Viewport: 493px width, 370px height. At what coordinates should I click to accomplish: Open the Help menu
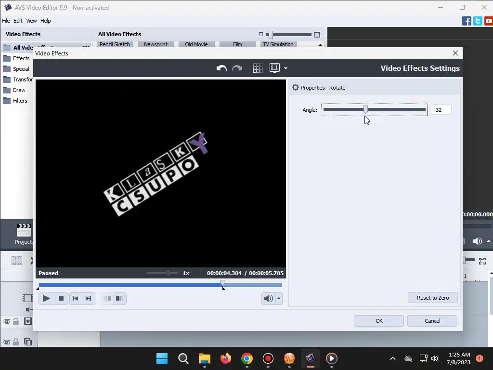click(46, 21)
